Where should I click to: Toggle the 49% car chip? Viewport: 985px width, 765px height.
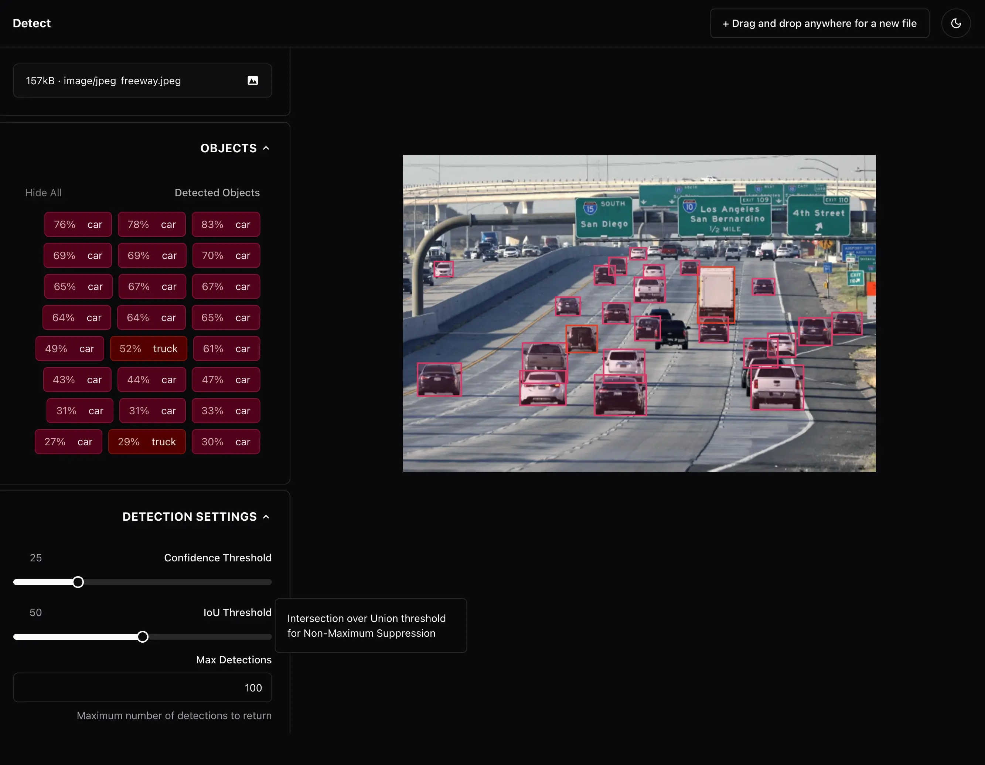(x=69, y=348)
